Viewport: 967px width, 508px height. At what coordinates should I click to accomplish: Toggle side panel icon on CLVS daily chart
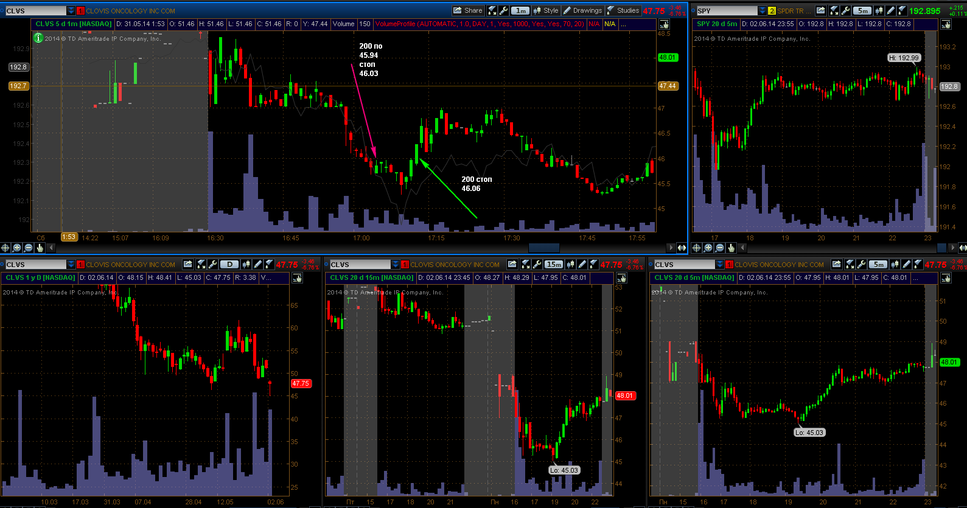[297, 278]
